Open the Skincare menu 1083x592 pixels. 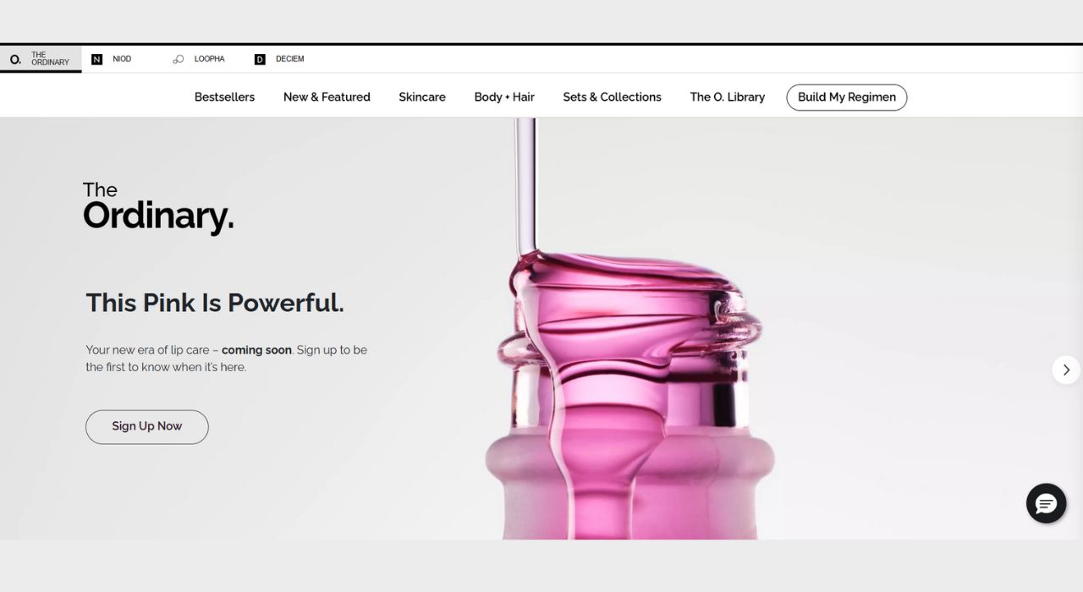point(422,97)
